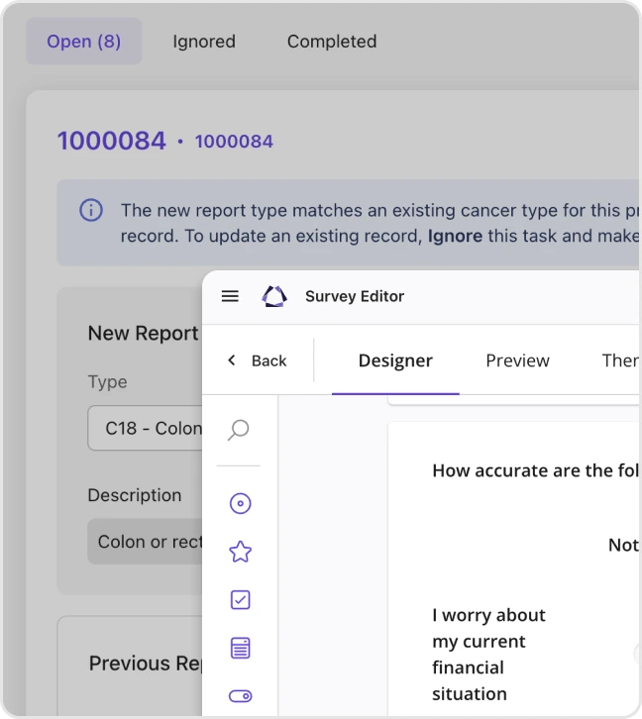Click the New Report heading

[x=143, y=334]
